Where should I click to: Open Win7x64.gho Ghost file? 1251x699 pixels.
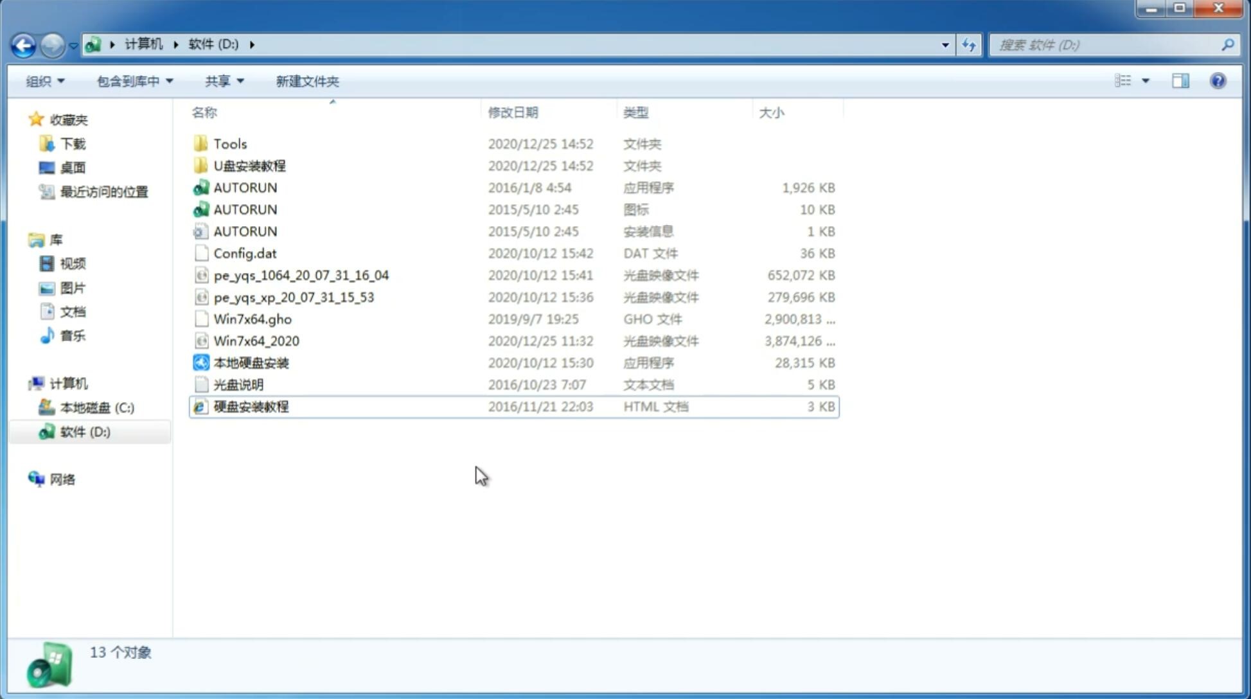pyautogui.click(x=253, y=319)
